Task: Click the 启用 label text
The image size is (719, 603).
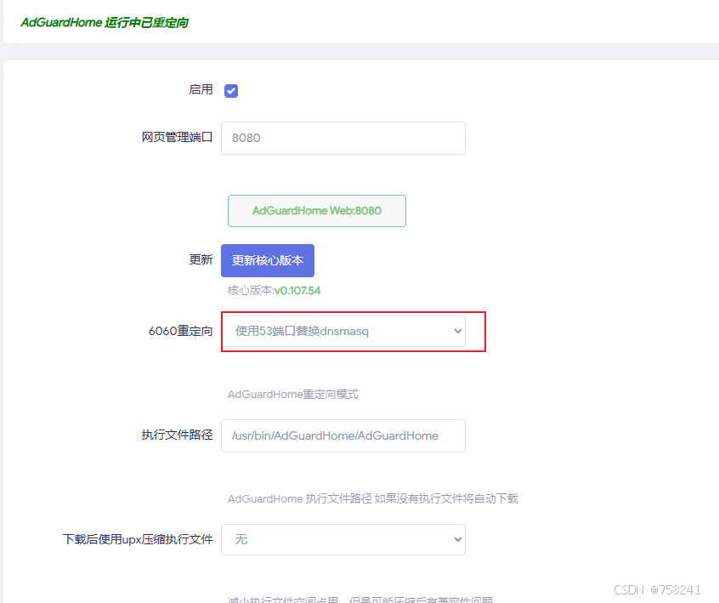Action: [x=201, y=89]
